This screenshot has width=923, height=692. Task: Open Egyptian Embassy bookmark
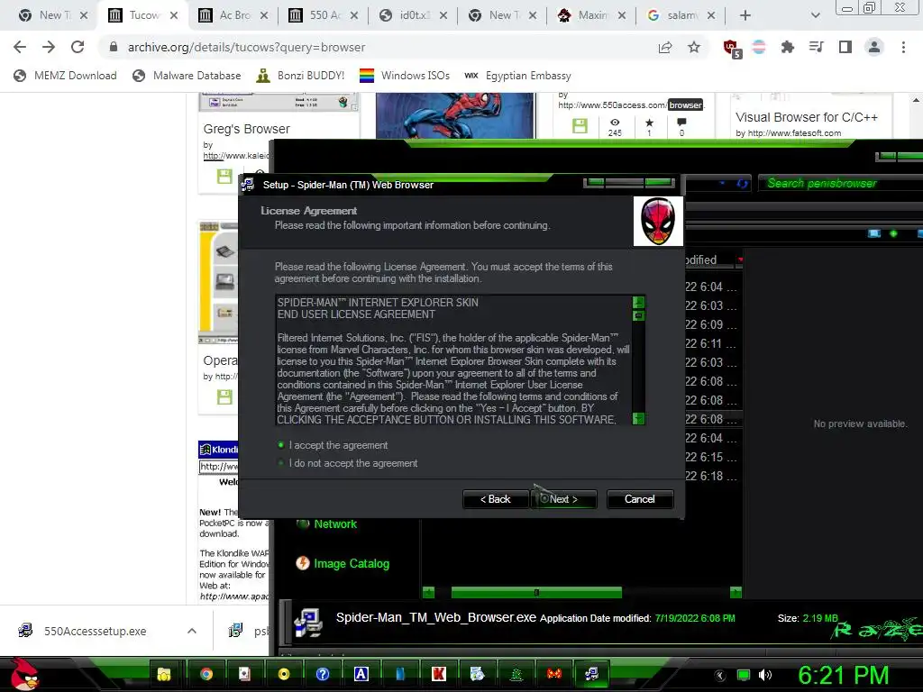[x=517, y=76]
